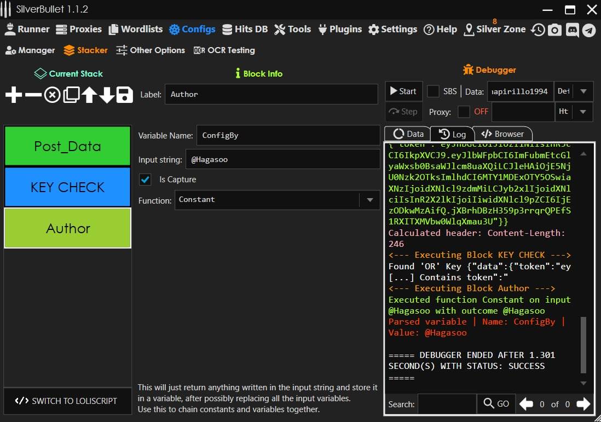Uncheck the Is Capture checkbox
601x422 pixels.
tap(146, 180)
